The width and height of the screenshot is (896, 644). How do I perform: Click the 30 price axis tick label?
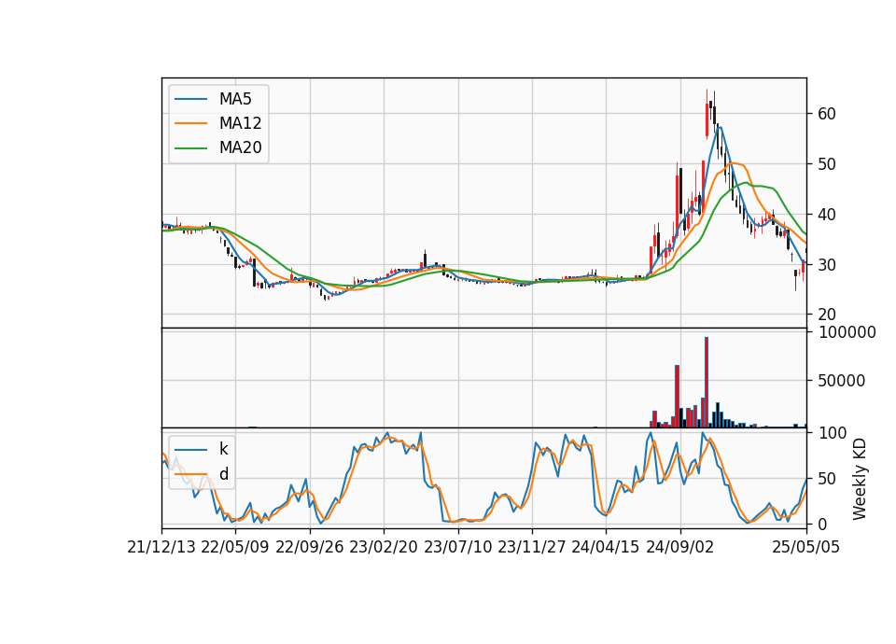pyautogui.click(x=827, y=264)
